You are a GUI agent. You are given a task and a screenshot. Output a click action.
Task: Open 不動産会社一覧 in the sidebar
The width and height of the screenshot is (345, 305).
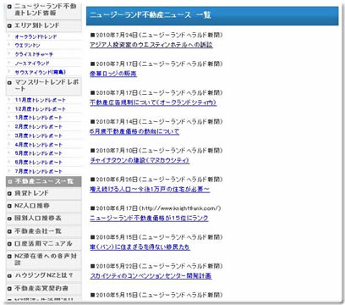(x=44, y=231)
